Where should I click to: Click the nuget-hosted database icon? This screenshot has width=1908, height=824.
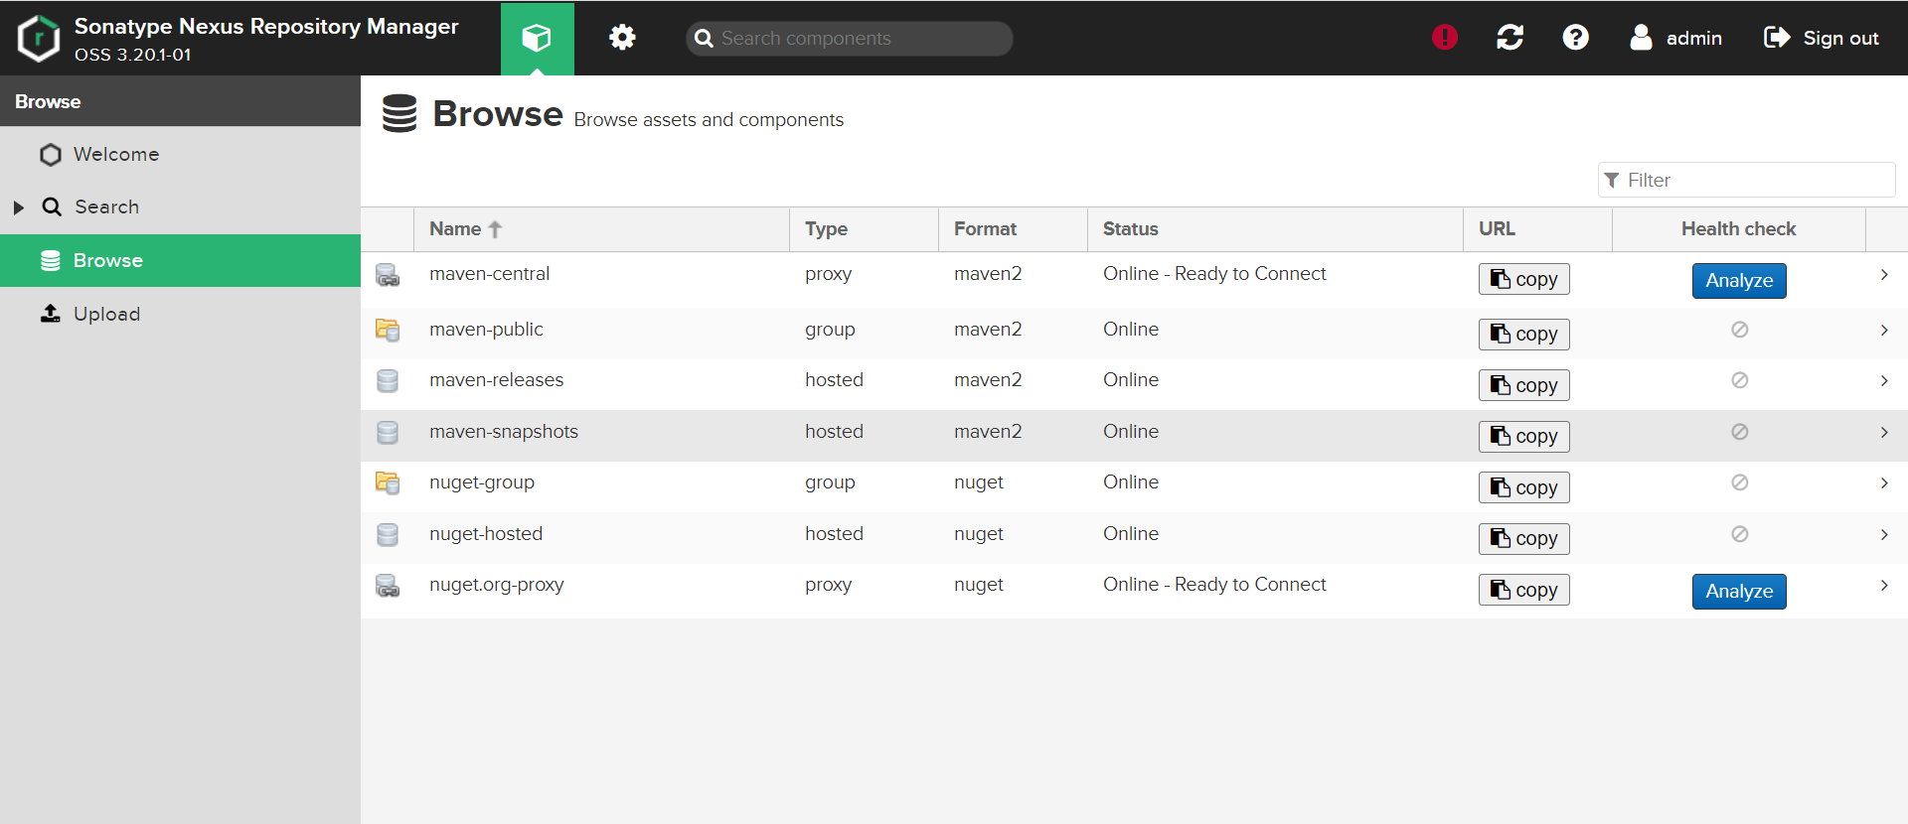click(x=388, y=535)
